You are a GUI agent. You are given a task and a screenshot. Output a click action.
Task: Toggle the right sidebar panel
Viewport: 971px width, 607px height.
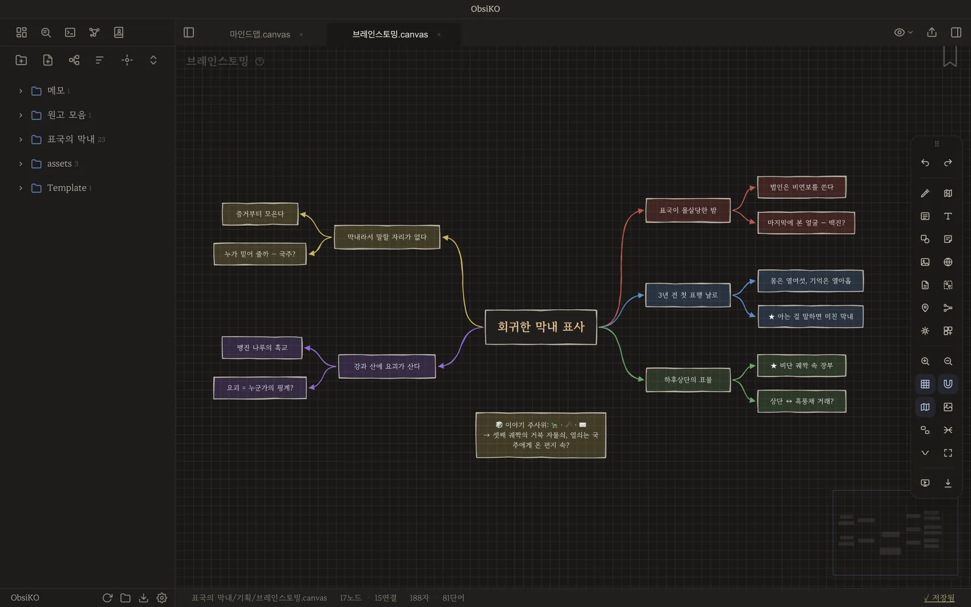(x=956, y=32)
